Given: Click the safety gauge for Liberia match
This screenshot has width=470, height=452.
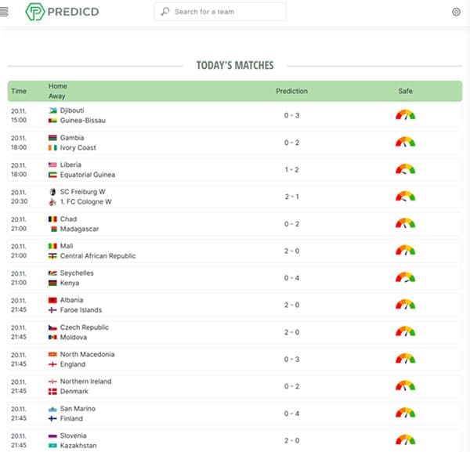Looking at the screenshot, I should click(x=405, y=169).
